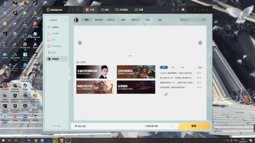The height and width of the screenshot is (143, 255).
Task: Open the Ultimate Chicken desktop shortcut
Action: tap(25, 57)
